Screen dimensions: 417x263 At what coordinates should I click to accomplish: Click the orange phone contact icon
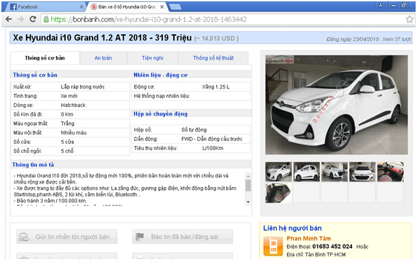click(273, 246)
